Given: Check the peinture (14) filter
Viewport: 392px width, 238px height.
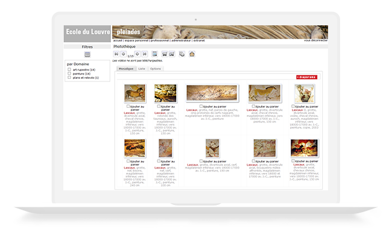Looking at the screenshot, I should click(x=69, y=74).
